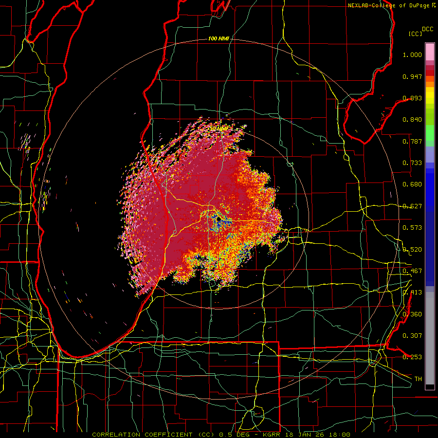Click the 100 NMI range ring label
Viewport: 438px width, 438px height.
(219, 38)
